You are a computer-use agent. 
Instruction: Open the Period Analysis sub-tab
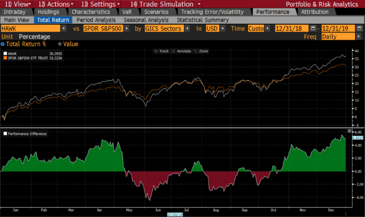point(96,20)
